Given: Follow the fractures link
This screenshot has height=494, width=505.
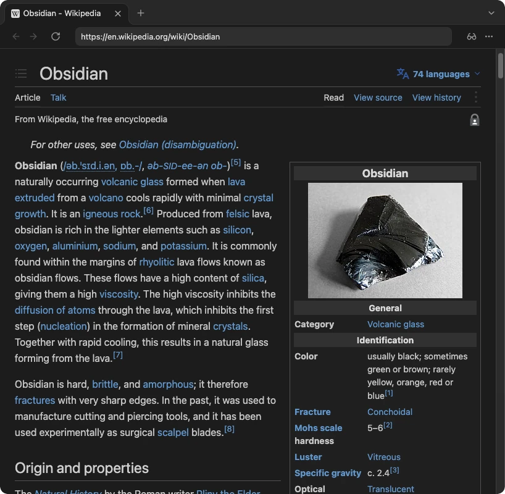Looking at the screenshot, I should 35,401.
